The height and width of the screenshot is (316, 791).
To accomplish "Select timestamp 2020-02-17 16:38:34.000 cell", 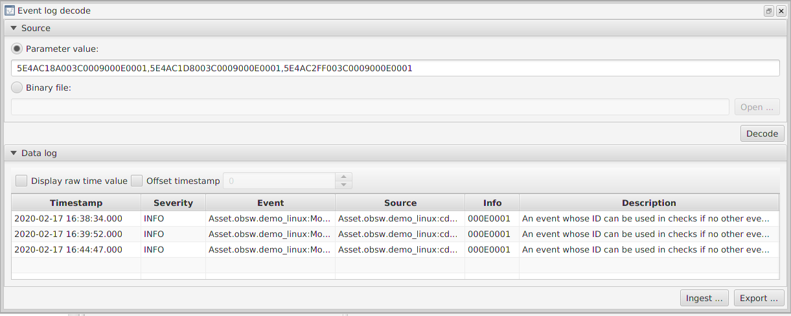I will [x=76, y=218].
